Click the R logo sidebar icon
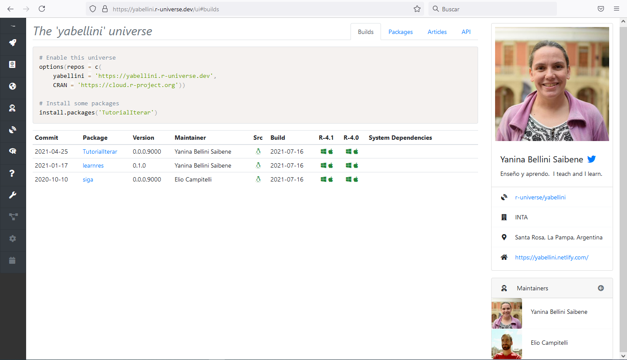The height and width of the screenshot is (360, 627). pyautogui.click(x=13, y=151)
